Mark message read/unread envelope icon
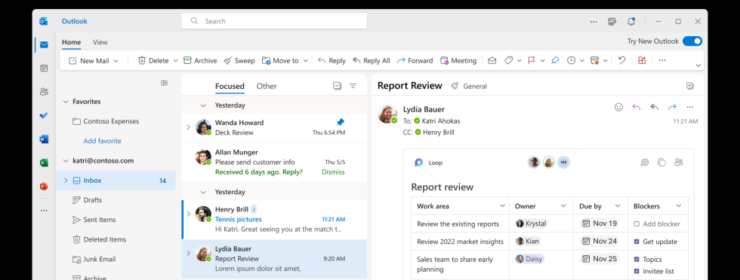This screenshot has height=280, width=740. pos(492,61)
